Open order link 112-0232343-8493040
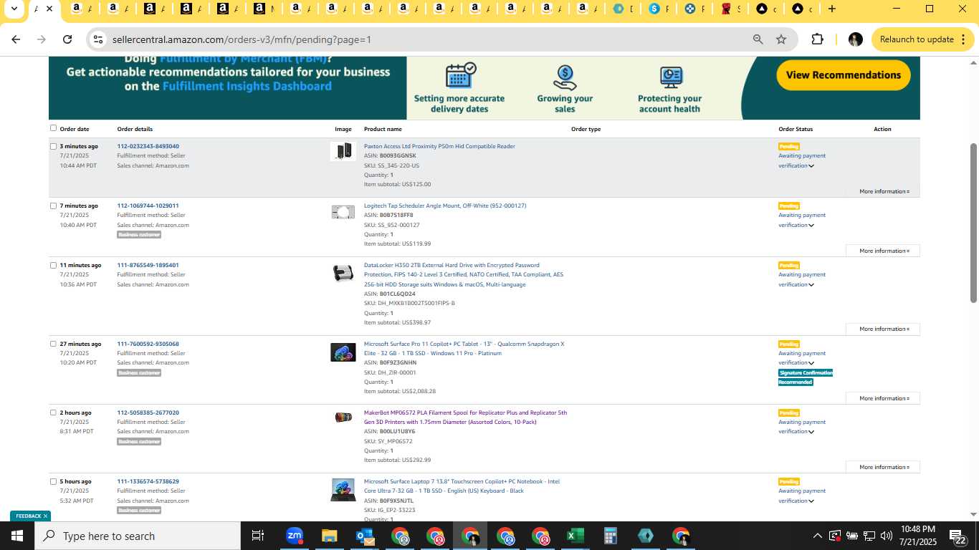This screenshot has height=550, width=979. pos(148,146)
